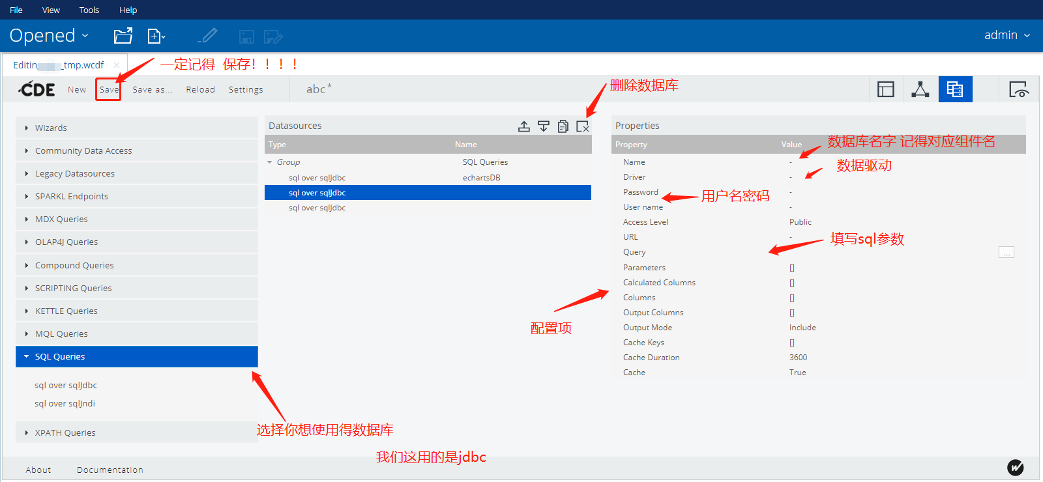
Task: Click the open folder icon
Action: pos(123,36)
